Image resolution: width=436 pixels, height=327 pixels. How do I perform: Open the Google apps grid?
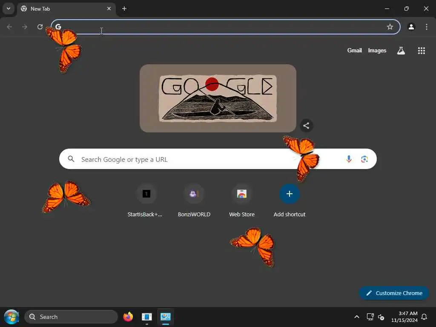(421, 50)
